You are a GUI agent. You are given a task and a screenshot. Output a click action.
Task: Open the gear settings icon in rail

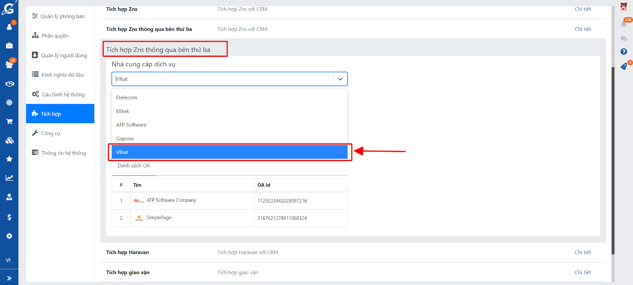tap(9, 236)
